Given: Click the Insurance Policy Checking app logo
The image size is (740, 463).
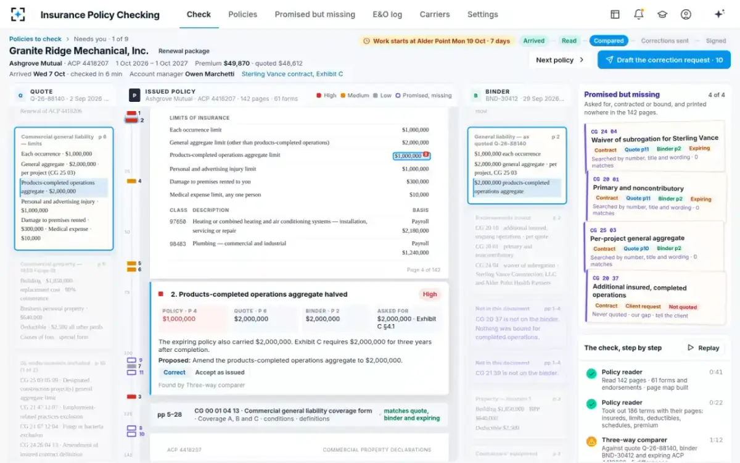Looking at the screenshot, I should tap(18, 14).
